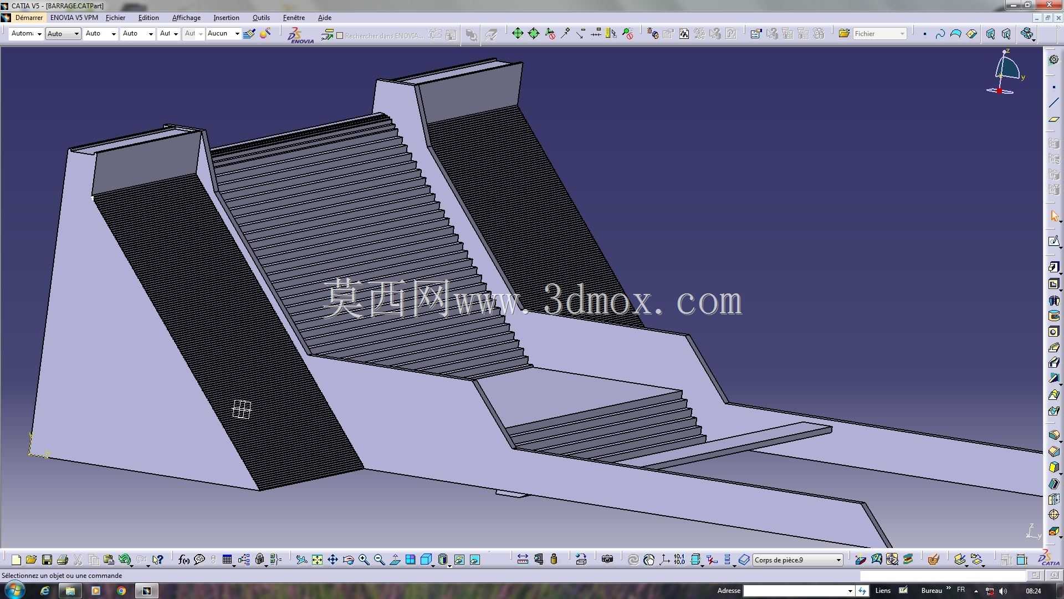This screenshot has width=1064, height=599.
Task: Click the Plane tool in the right toolbar
Action: (x=1053, y=119)
